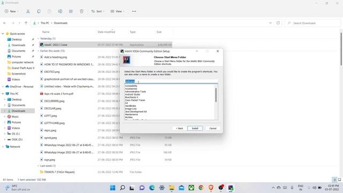This screenshot has width=343, height=193.
Task: Launch Brave browser from taskbar
Action: point(211,188)
